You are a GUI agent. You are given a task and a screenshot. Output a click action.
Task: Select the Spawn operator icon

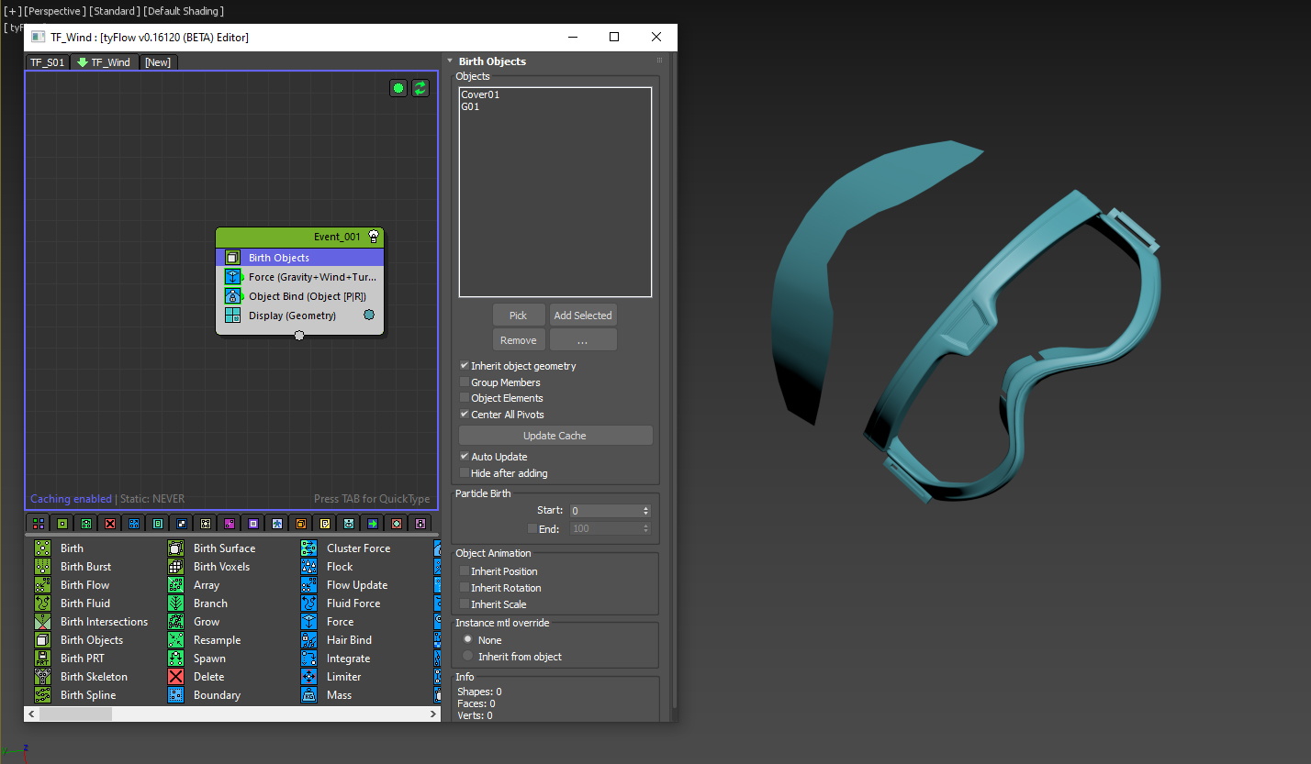[x=176, y=658]
